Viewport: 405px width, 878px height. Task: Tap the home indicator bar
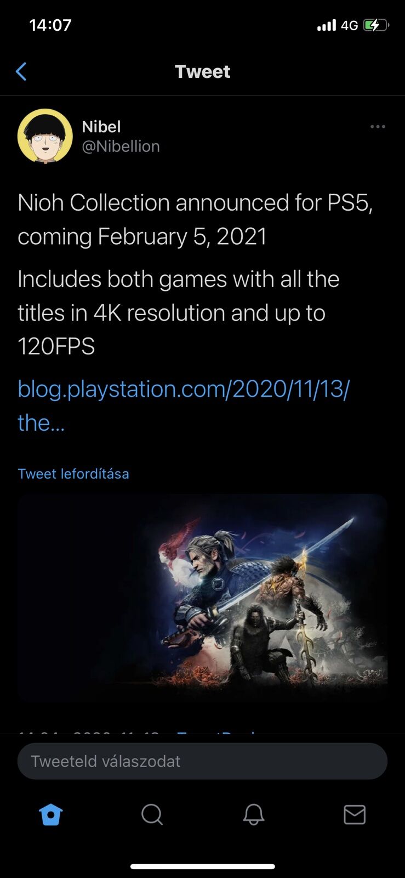[202, 866]
